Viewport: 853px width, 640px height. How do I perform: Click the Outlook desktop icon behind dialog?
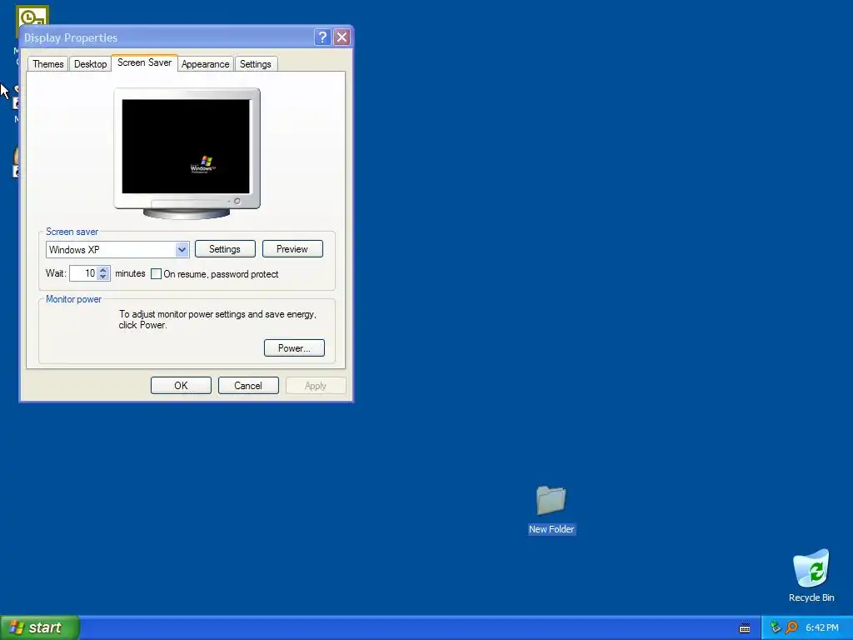click(x=32, y=15)
